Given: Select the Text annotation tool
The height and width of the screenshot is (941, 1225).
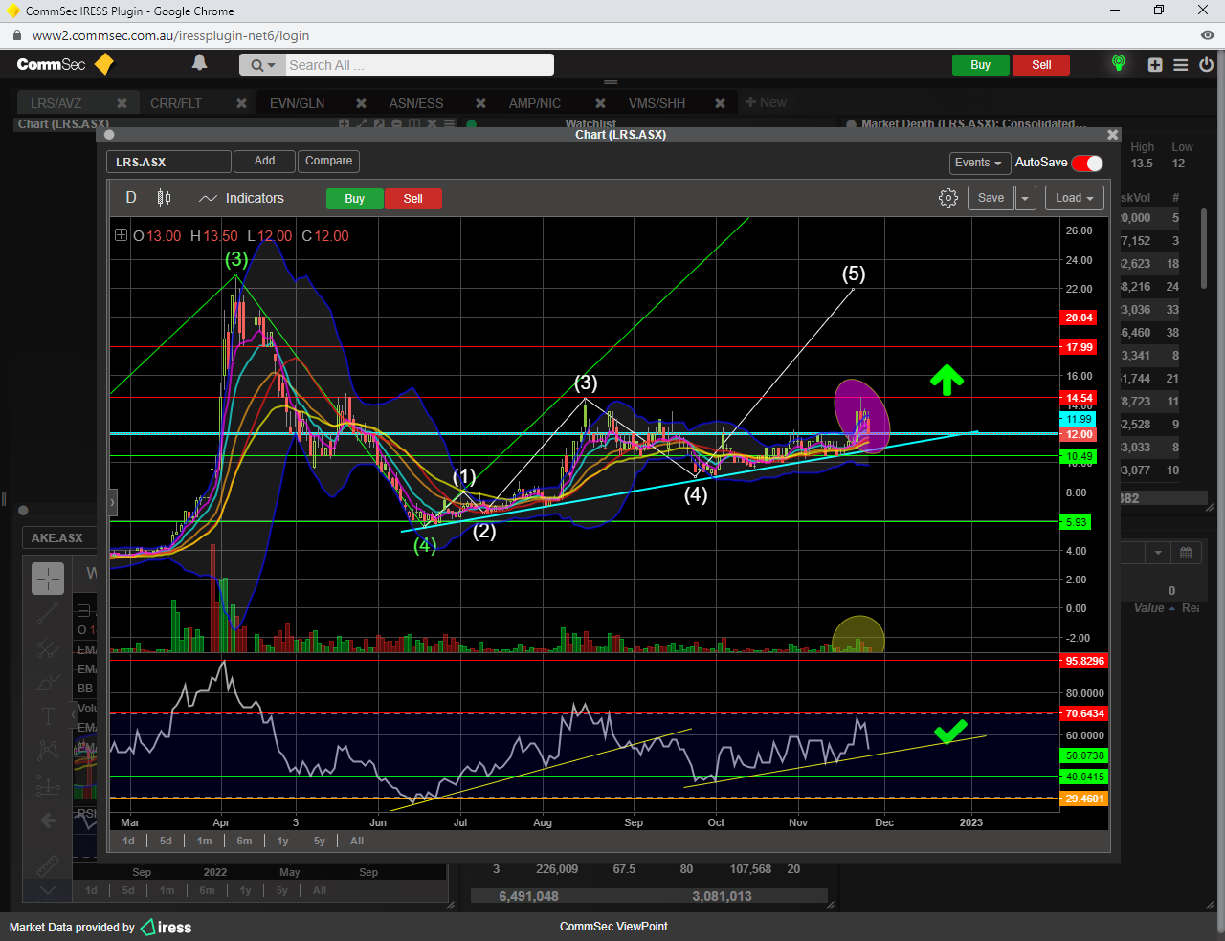Looking at the screenshot, I should (48, 716).
